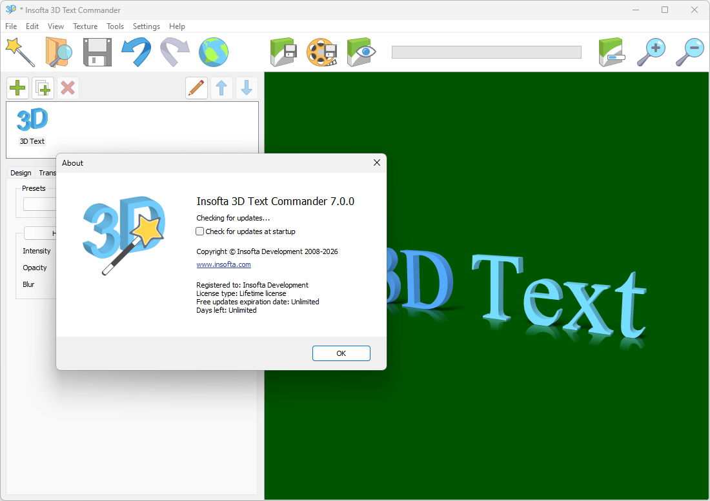Click 'Days left: Unlimited' text
The width and height of the screenshot is (710, 501).
coord(227,309)
